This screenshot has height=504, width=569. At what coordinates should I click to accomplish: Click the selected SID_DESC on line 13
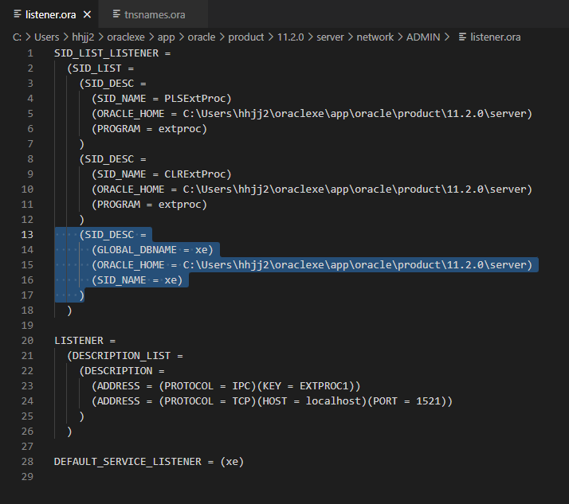109,235
